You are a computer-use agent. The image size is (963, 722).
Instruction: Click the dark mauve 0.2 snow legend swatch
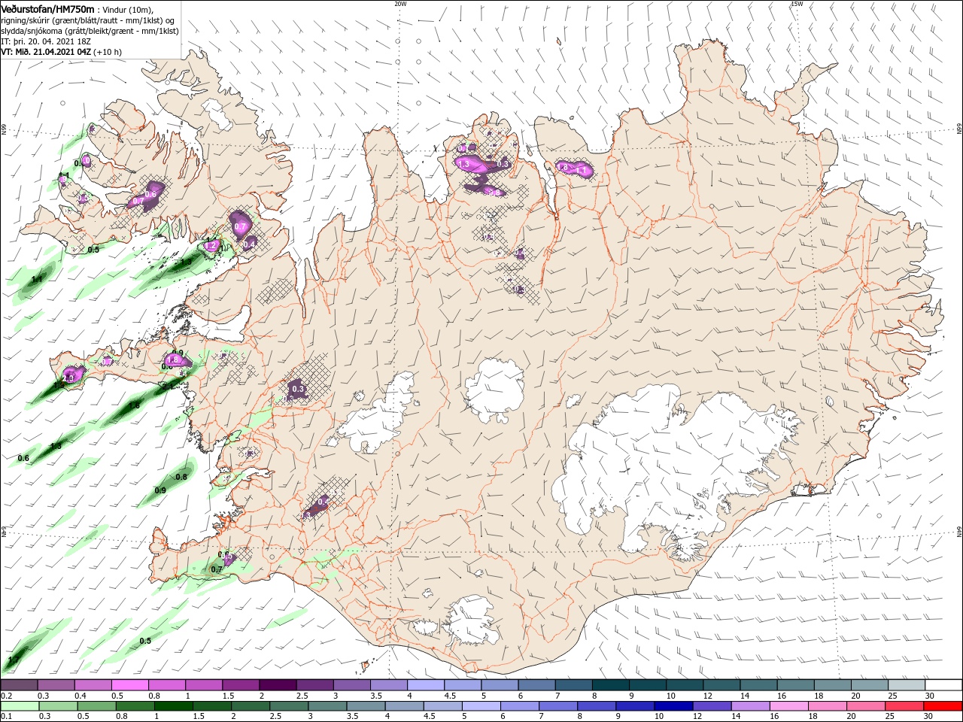[19, 684]
